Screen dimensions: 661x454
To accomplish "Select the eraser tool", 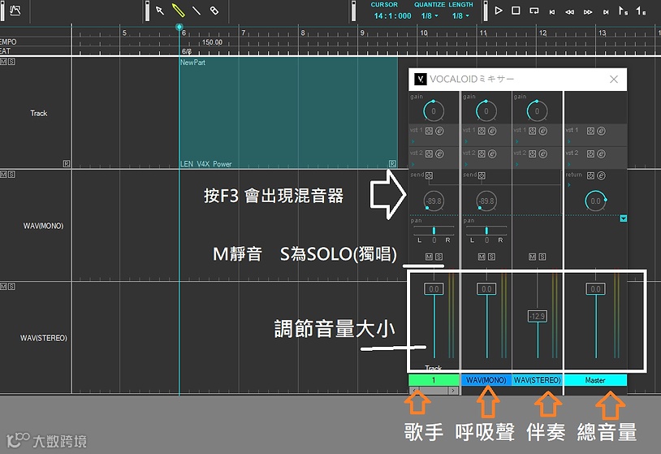I will pos(214,11).
